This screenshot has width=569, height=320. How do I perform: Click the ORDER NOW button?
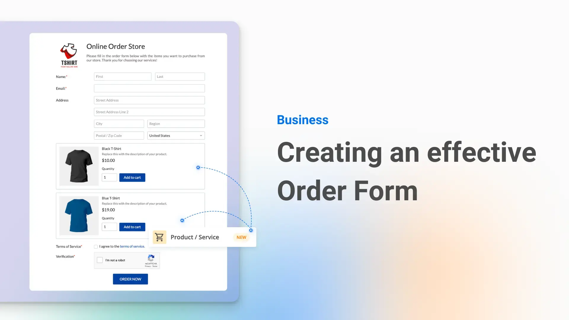tap(130, 279)
